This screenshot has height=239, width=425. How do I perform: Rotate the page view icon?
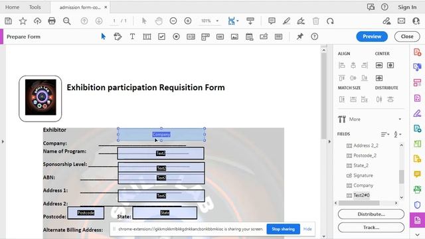pyautogui.click(x=330, y=21)
